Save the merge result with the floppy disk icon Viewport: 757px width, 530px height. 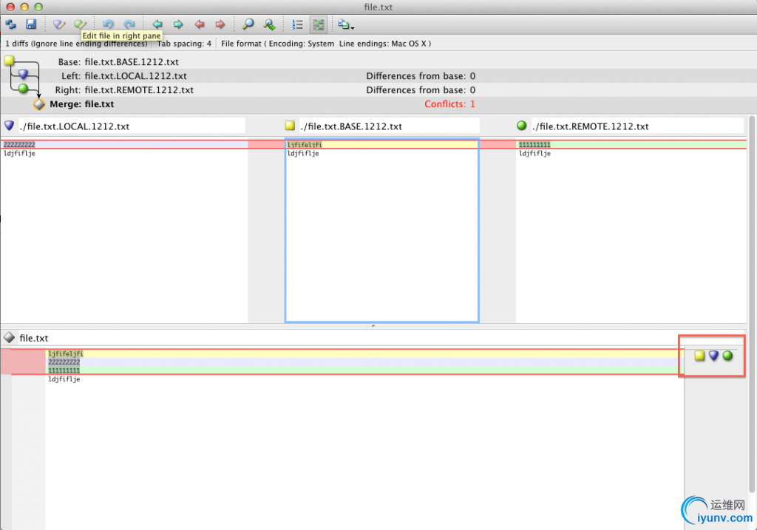[x=31, y=24]
